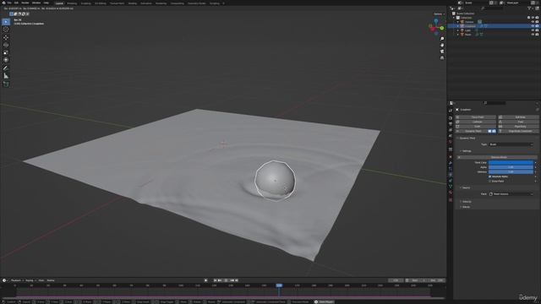The image size is (541, 304).
Task: Open the paint Source dropdown
Action: (x=511, y=194)
